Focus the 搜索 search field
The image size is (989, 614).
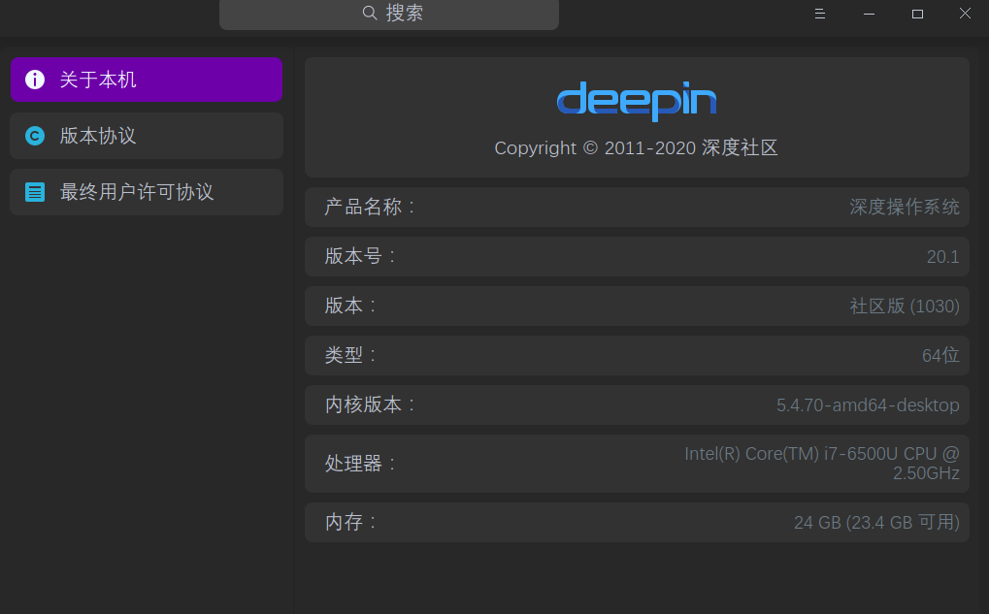pyautogui.click(x=389, y=14)
